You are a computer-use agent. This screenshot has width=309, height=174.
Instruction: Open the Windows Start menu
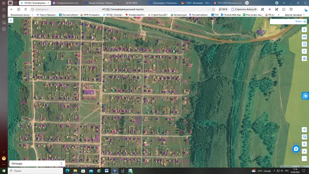[4, 171]
